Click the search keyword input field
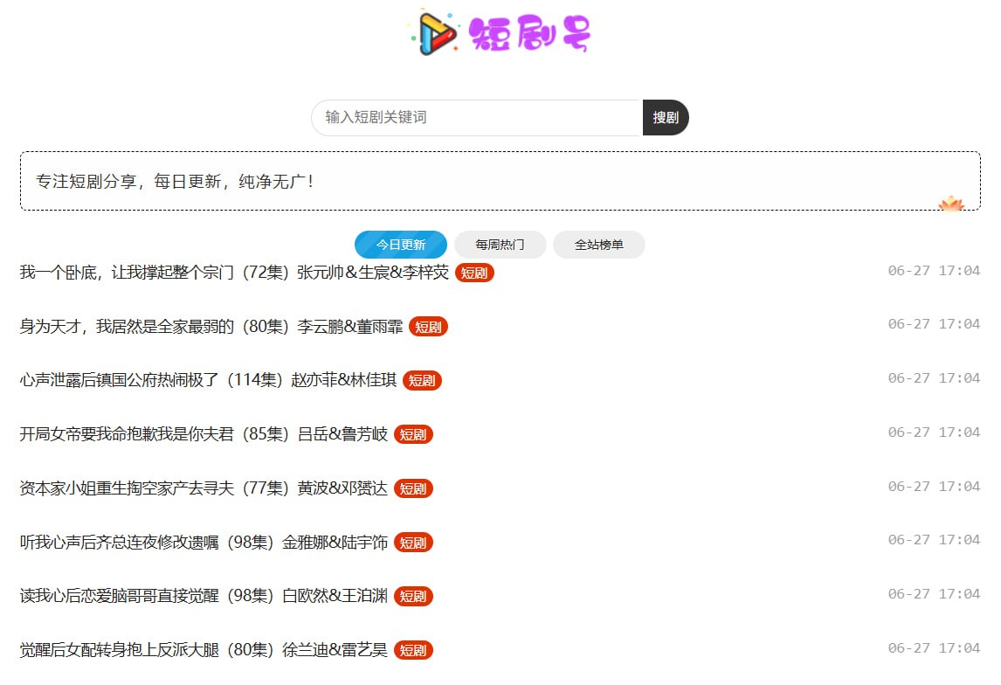The image size is (1001, 685). point(477,117)
